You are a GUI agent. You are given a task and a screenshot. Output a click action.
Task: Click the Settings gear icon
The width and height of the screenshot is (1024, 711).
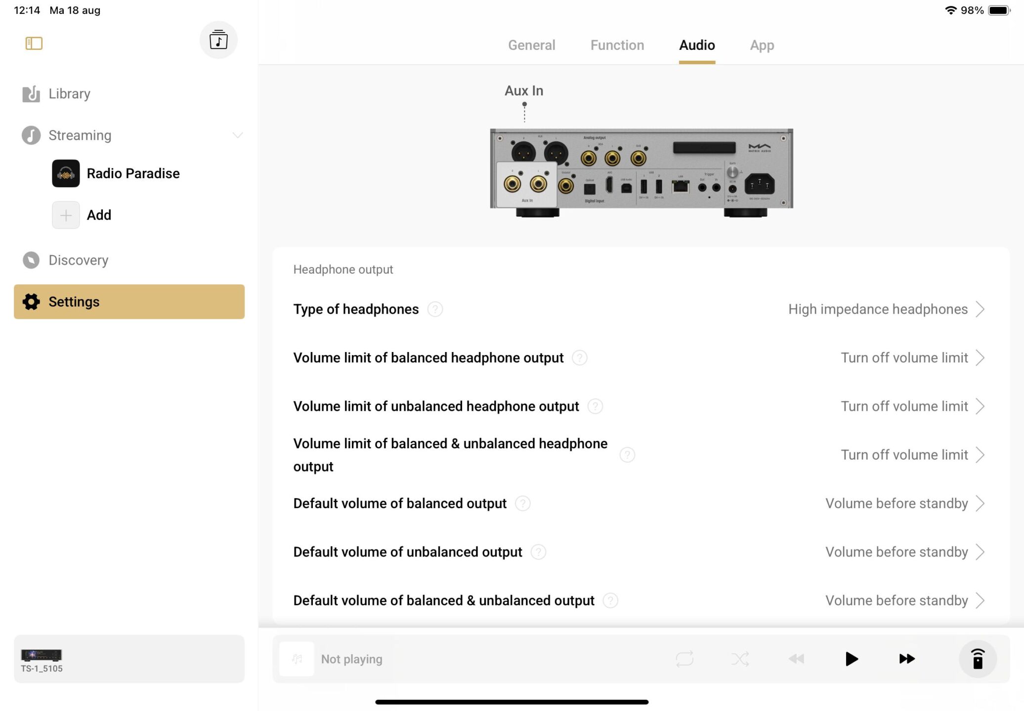click(31, 302)
